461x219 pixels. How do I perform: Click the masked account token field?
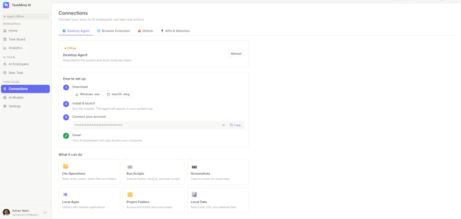coord(158,125)
